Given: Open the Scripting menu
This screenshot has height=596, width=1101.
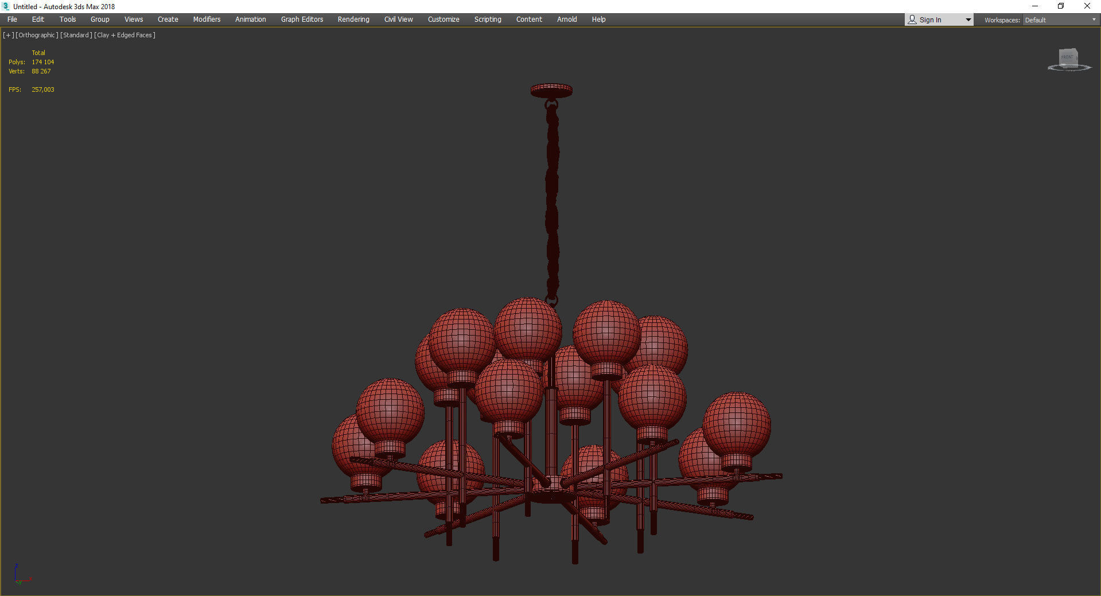Looking at the screenshot, I should [x=488, y=20].
